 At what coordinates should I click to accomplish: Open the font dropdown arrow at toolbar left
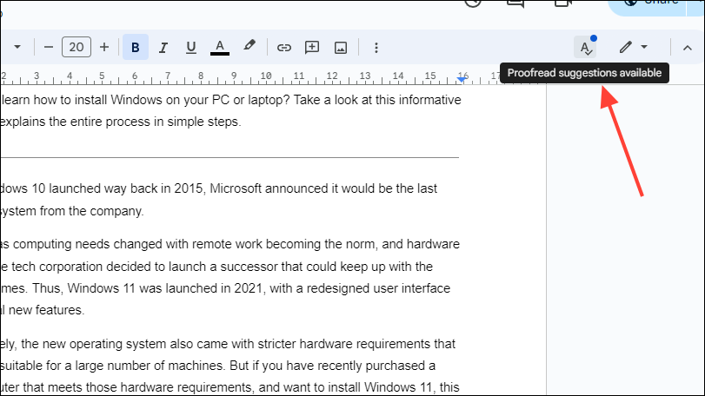(x=17, y=47)
